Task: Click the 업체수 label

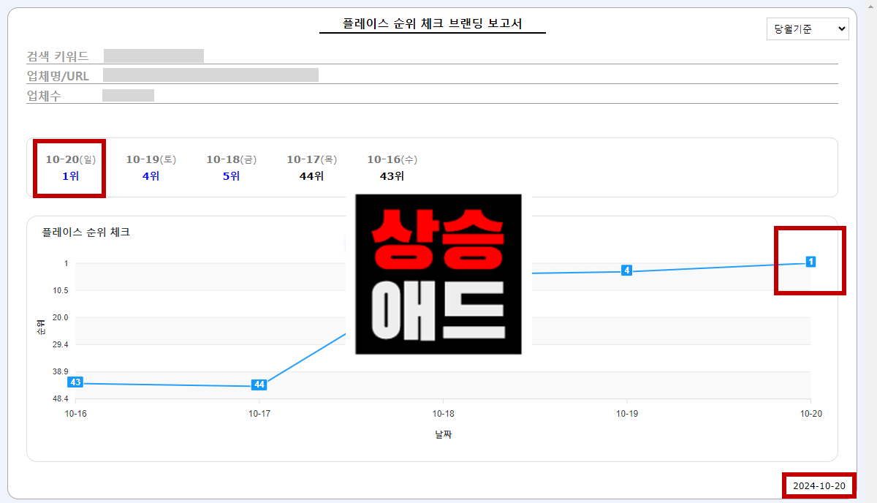Action: pos(44,96)
